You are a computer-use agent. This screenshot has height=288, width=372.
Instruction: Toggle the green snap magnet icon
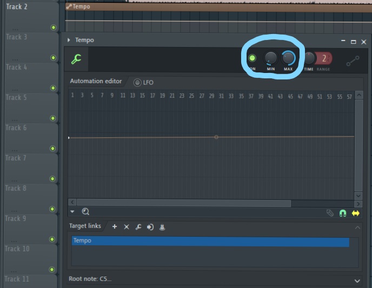[x=343, y=213]
